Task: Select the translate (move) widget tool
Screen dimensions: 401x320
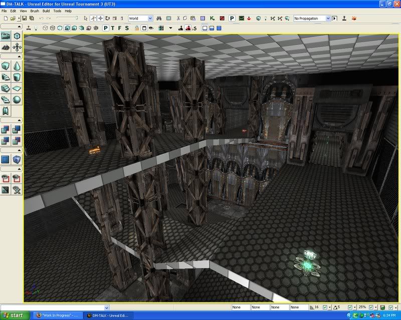Action: (101, 18)
